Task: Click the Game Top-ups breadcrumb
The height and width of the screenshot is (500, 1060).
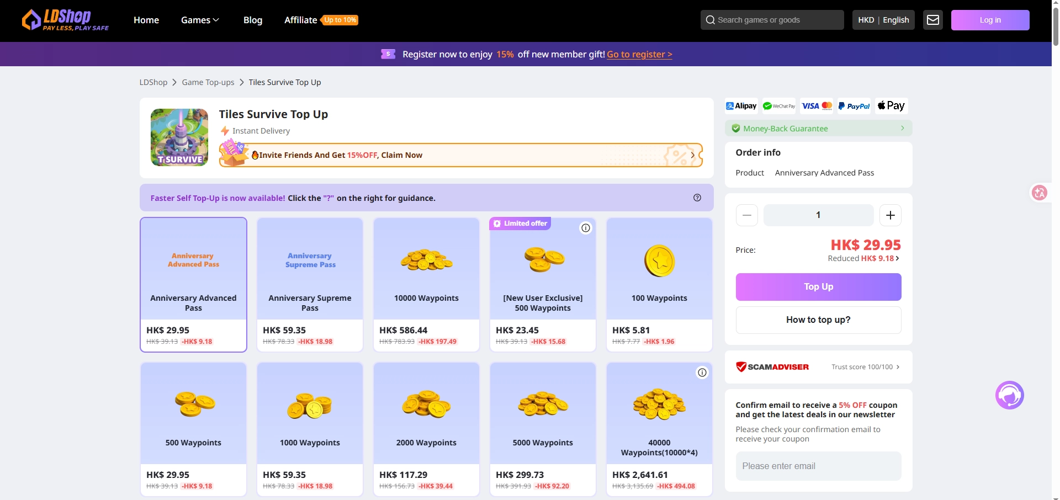Action: [x=208, y=82]
